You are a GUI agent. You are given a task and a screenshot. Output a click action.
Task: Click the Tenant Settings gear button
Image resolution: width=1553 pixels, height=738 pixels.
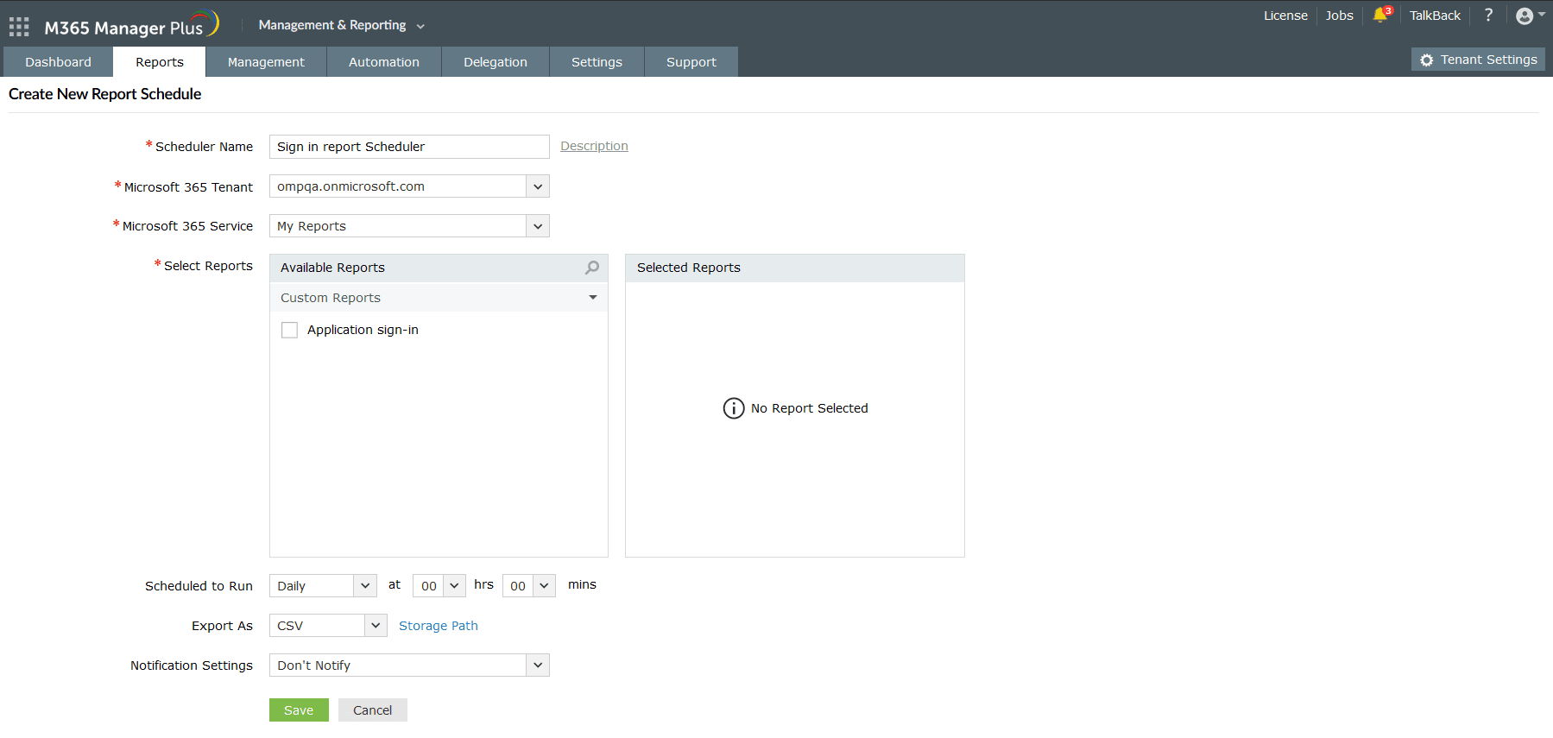1478,60
